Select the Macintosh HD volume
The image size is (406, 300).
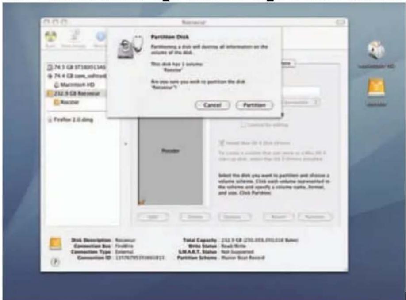click(x=74, y=85)
